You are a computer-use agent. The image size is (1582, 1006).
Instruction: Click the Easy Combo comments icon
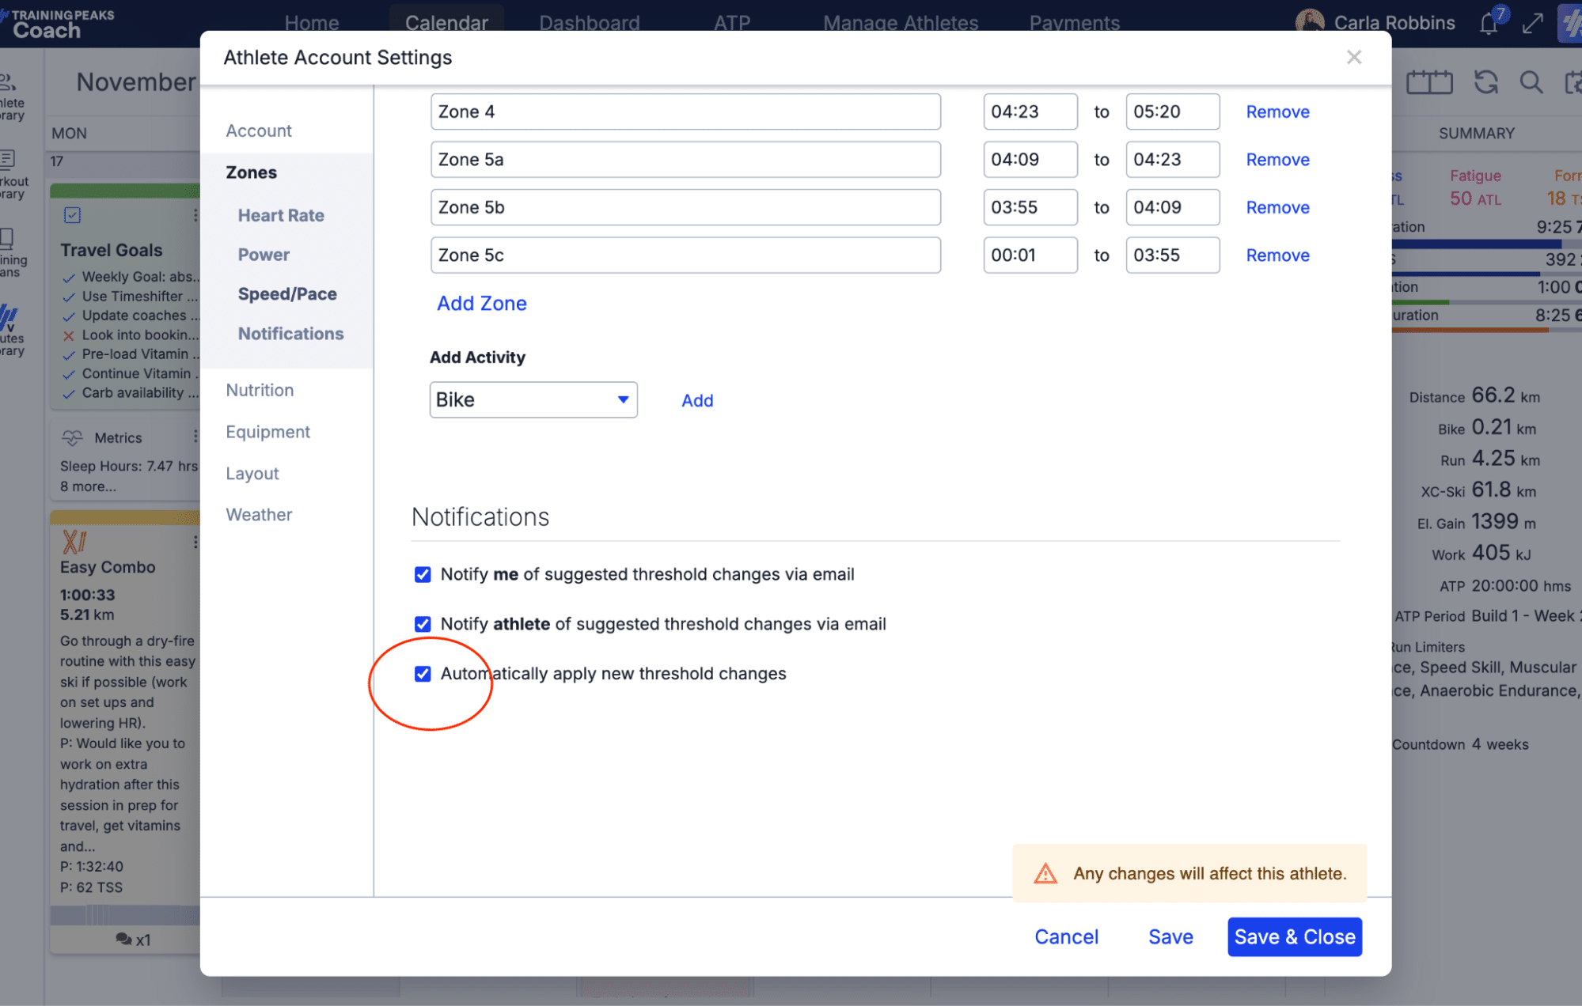point(123,939)
